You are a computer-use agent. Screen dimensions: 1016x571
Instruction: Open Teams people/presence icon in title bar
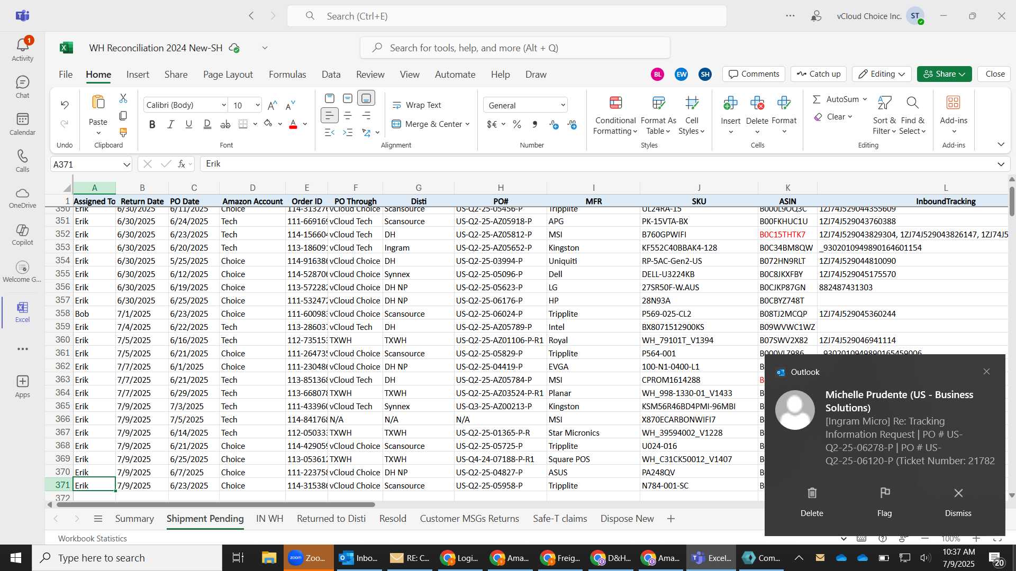coord(816,16)
